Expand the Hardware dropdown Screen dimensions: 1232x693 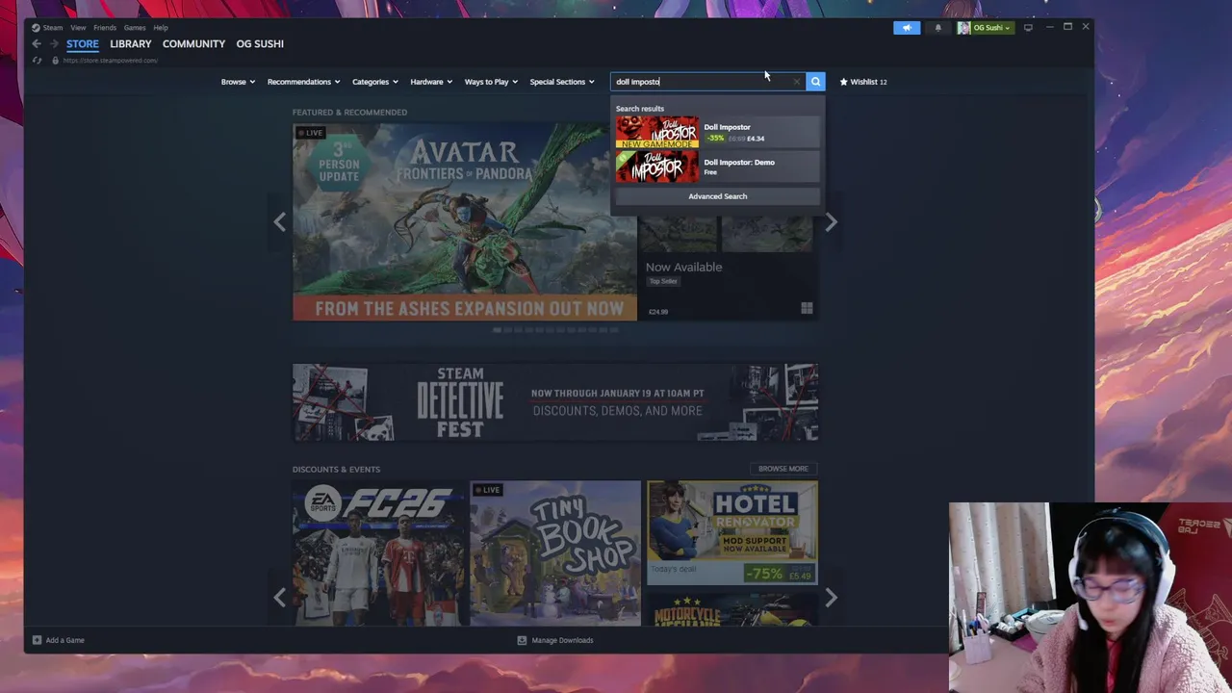pos(431,82)
